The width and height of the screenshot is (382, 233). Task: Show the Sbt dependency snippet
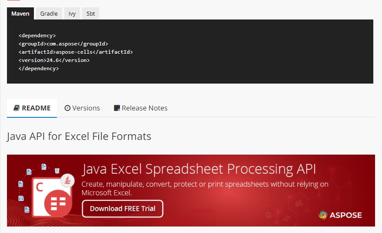point(90,13)
